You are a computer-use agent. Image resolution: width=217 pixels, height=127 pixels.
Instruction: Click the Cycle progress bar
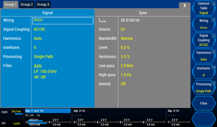click(19, 114)
